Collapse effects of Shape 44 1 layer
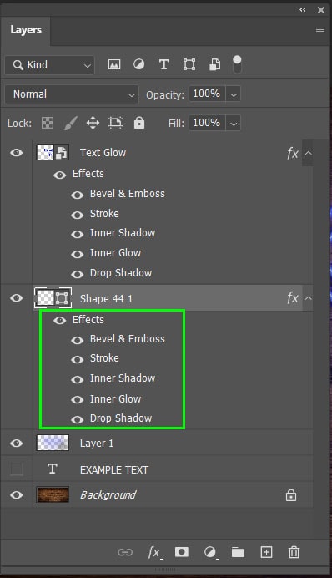332x578 pixels. coord(308,298)
